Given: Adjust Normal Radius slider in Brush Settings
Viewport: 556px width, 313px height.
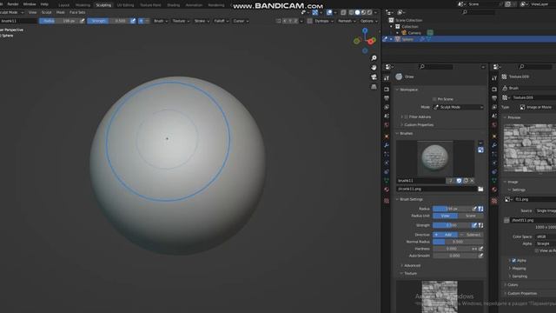Looking at the screenshot, I should coord(458,242).
